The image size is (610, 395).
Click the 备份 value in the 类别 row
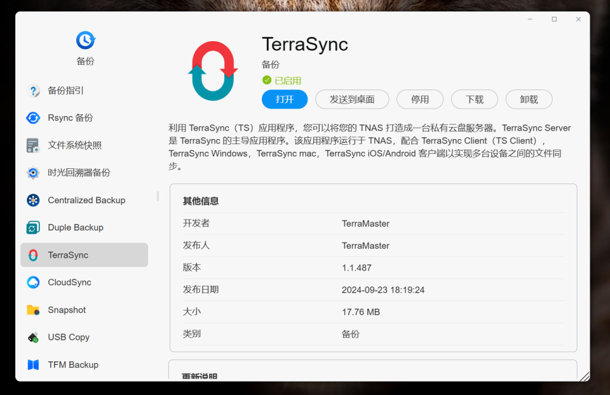click(351, 334)
